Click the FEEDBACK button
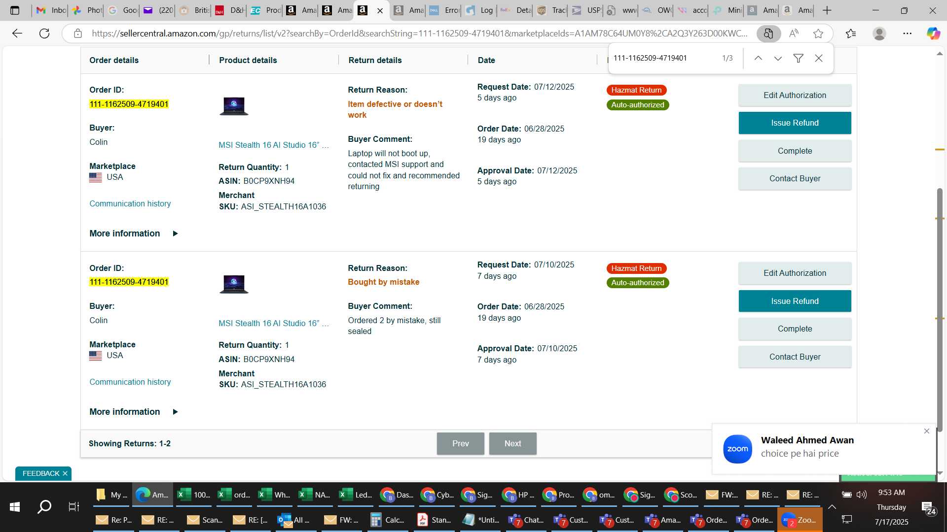Screen dimensions: 947x532 [x=40, y=473]
